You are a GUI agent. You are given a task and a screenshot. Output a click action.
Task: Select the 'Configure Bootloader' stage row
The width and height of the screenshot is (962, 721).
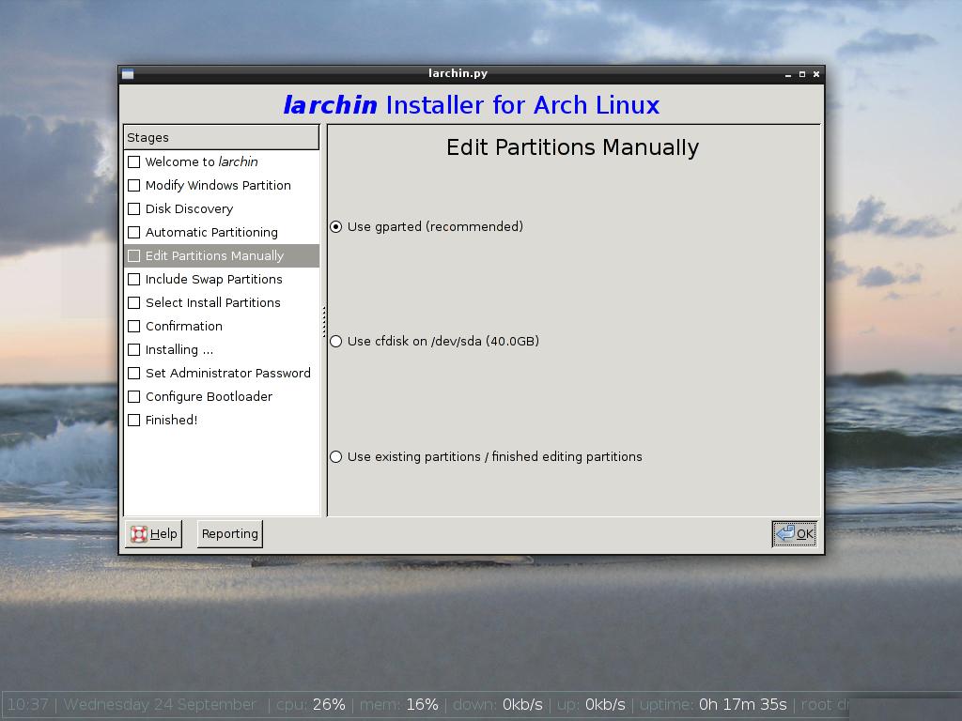pyautogui.click(x=222, y=397)
